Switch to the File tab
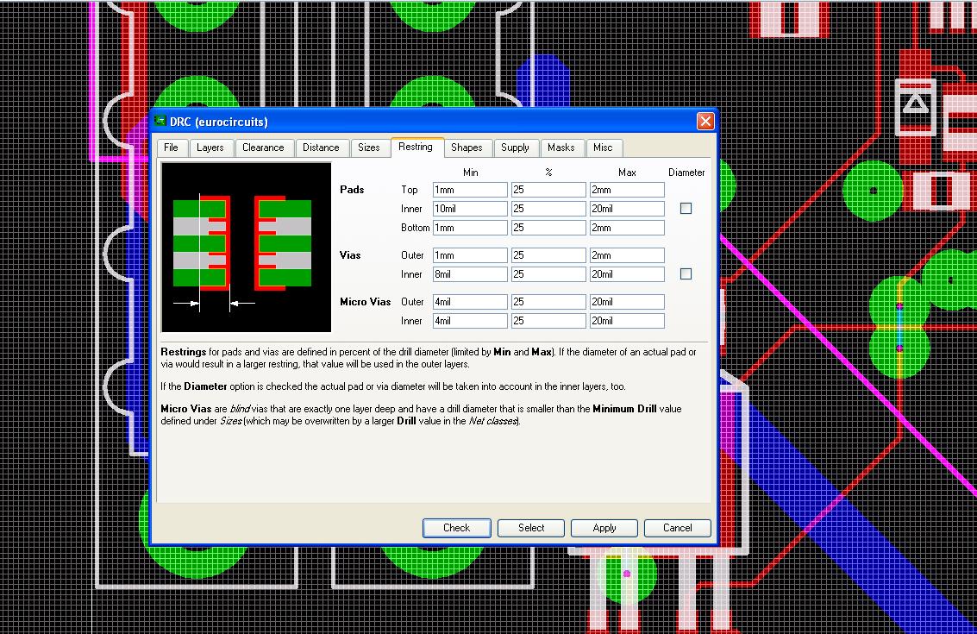 (171, 148)
